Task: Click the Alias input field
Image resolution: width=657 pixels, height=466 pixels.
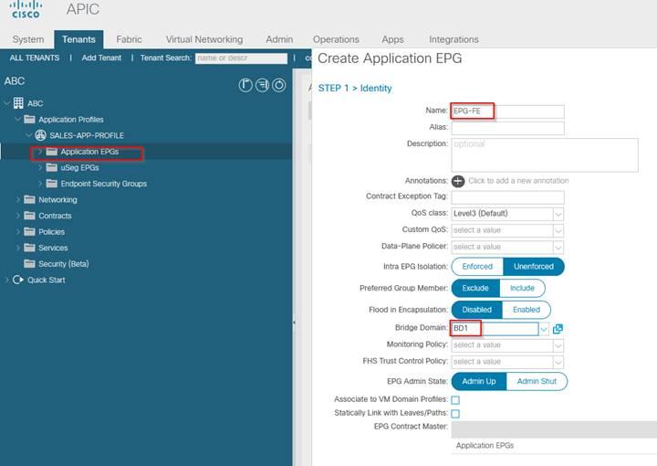Action: tap(508, 128)
